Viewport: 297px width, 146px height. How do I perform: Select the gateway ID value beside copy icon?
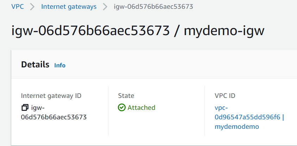click(x=54, y=117)
